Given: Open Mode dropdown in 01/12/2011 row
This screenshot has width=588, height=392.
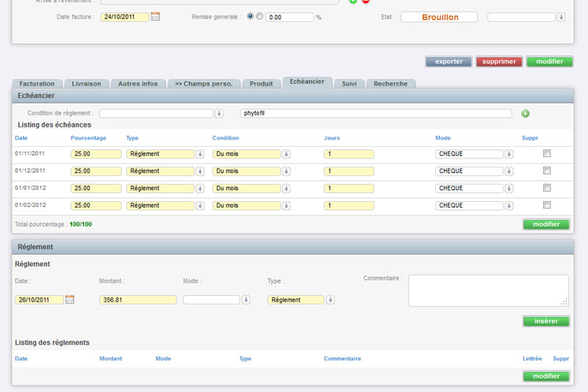Looking at the screenshot, I should [x=509, y=171].
